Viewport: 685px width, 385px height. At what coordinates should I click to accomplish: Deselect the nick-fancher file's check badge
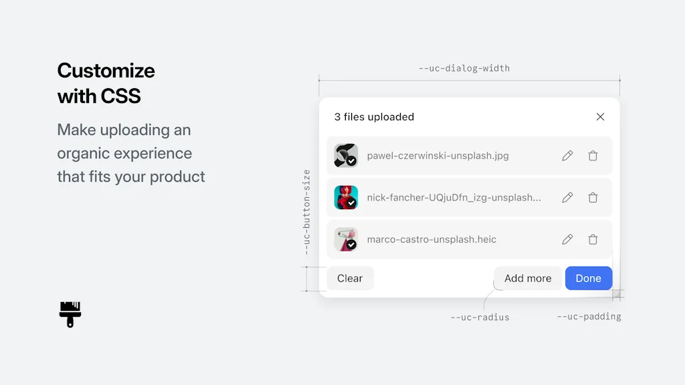[x=353, y=204]
